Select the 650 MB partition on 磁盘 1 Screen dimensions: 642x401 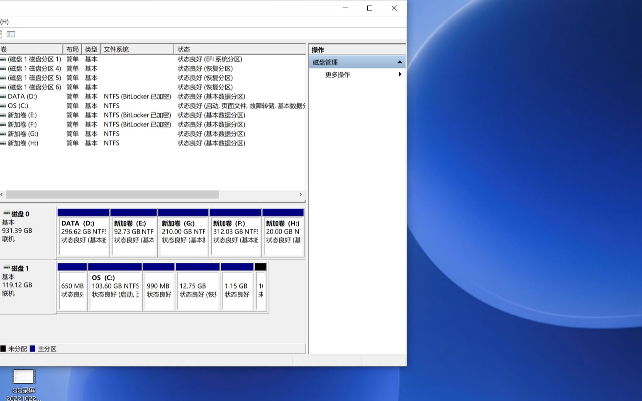pos(72,287)
